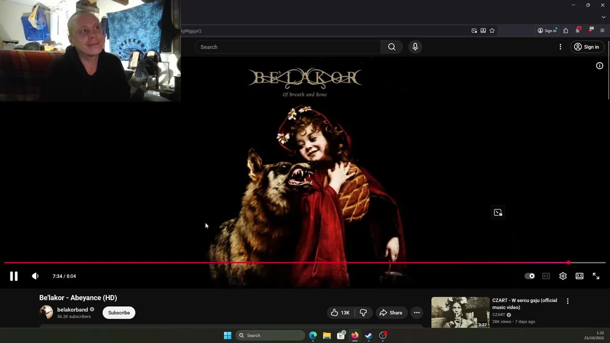Click the install/download icon in address bar
This screenshot has height=343, width=610.
tap(483, 30)
